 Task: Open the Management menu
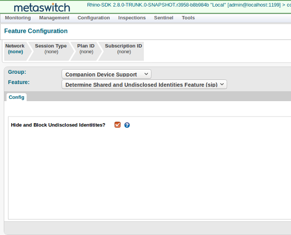(54, 18)
